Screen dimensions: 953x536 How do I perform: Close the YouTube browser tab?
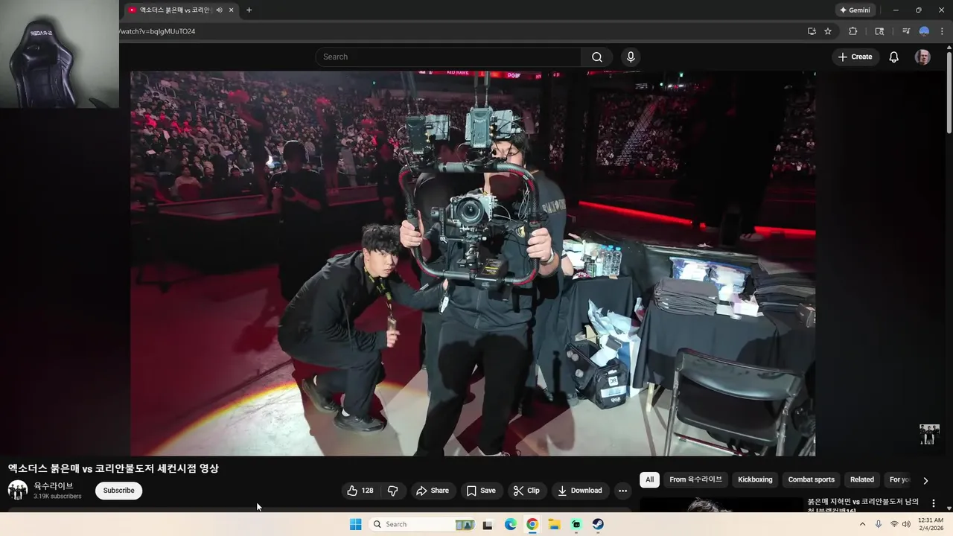pos(232,10)
